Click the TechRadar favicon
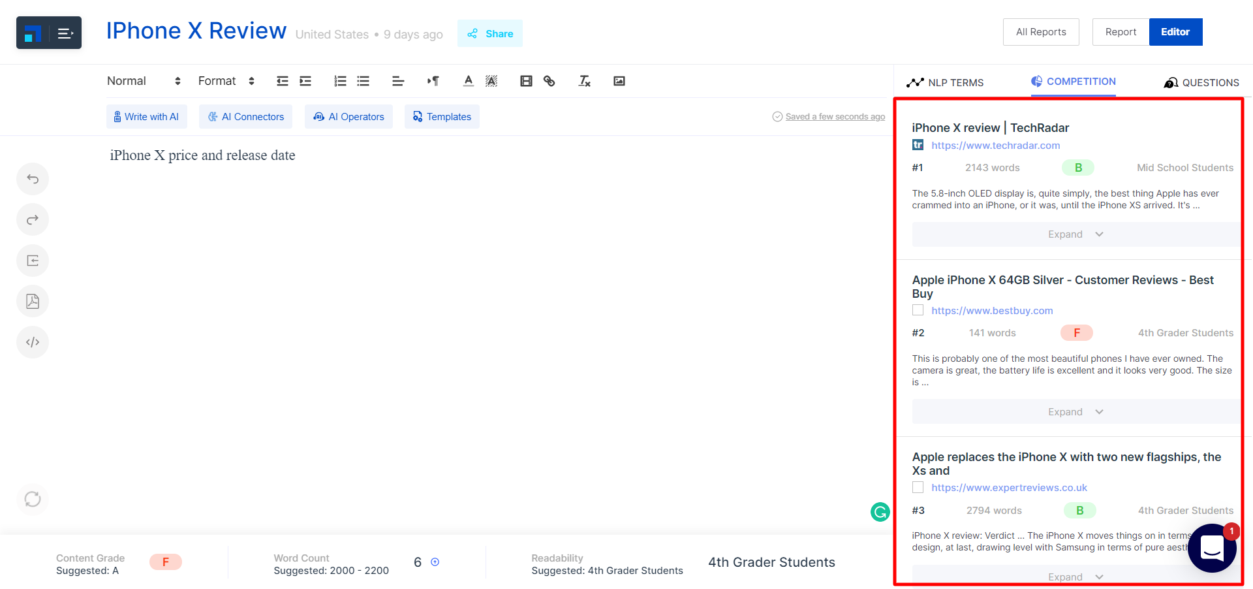Viewport: 1253px width, 589px height. (x=918, y=145)
